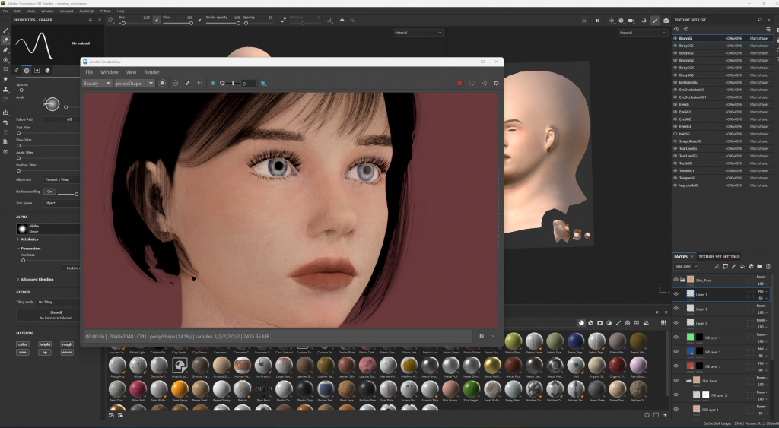
Task: Open the Base color channel dropdown
Action: 686,266
